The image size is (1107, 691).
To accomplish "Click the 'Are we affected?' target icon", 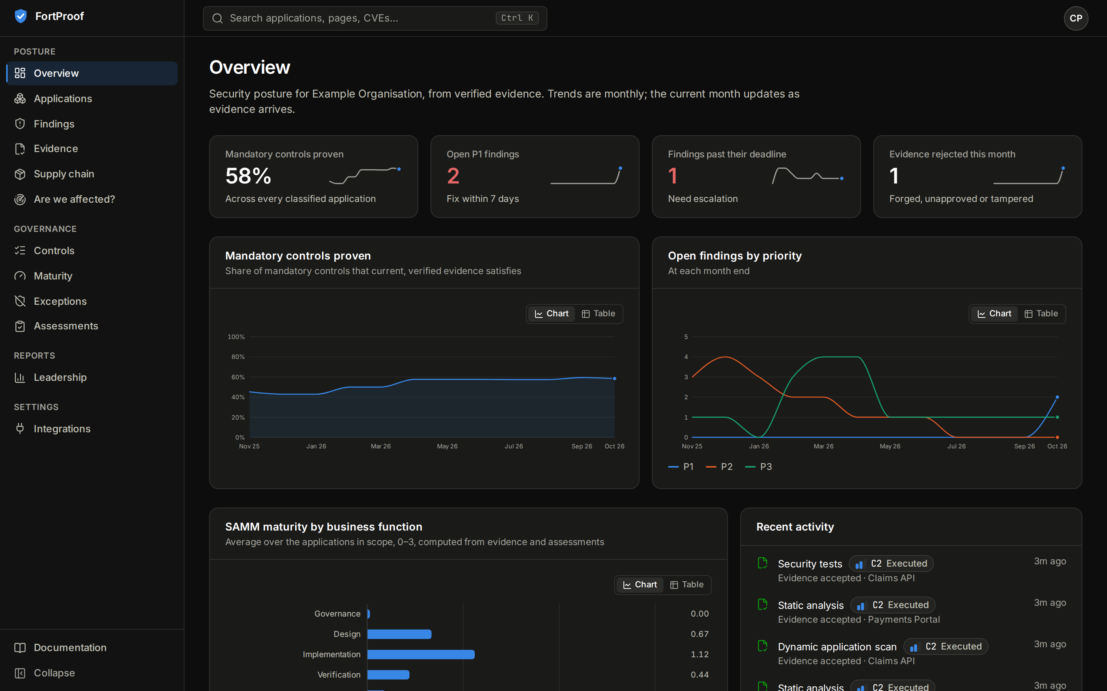I will pos(20,199).
